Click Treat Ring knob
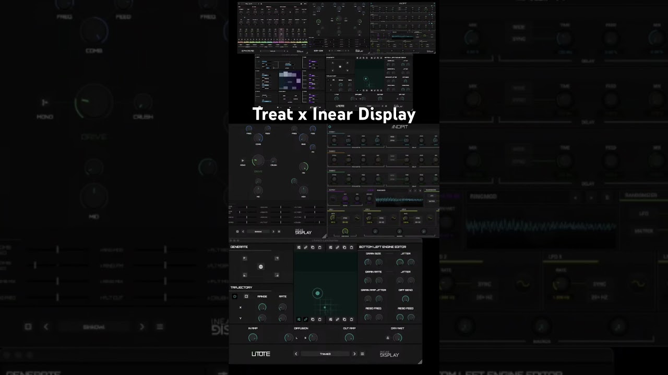668x375 pixels. [x=304, y=138]
